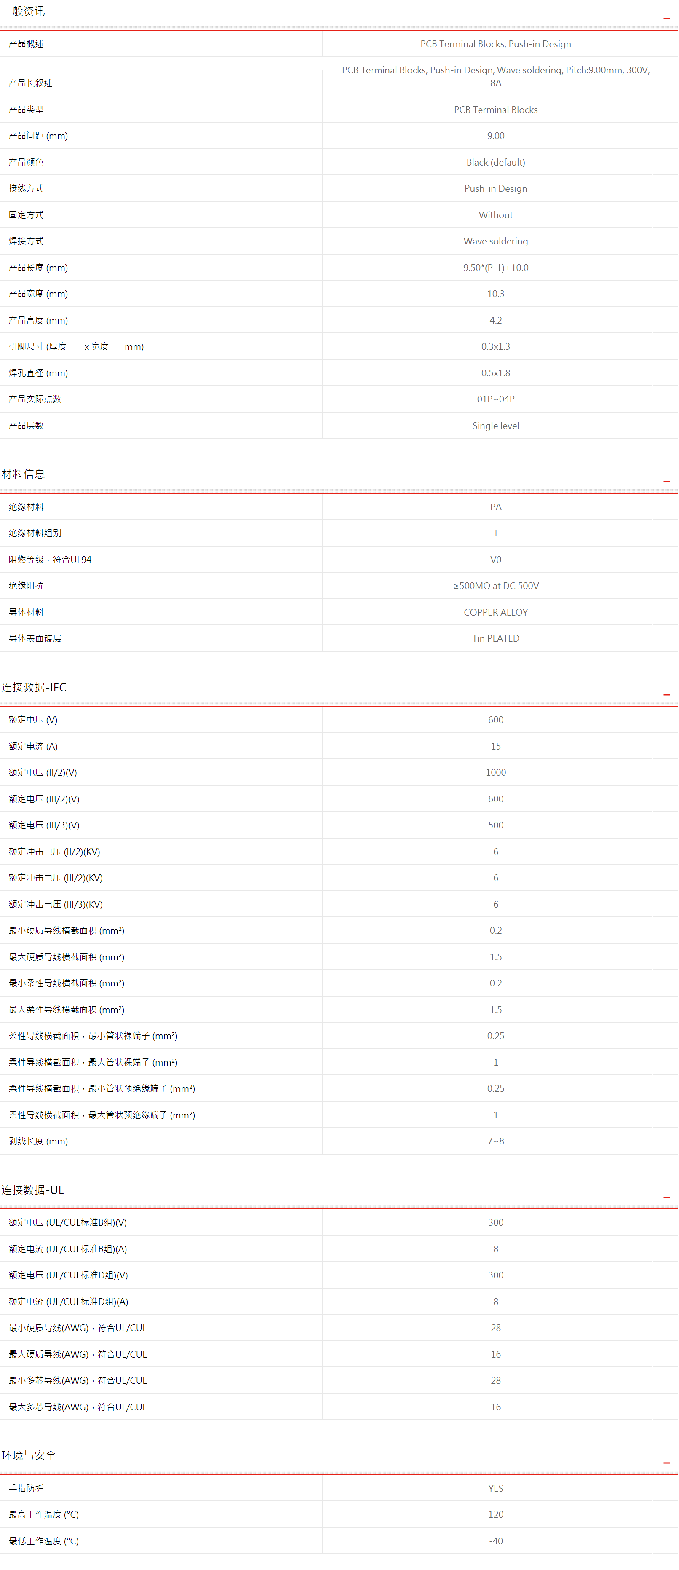Screen dimensions: 679x1570
Task: Click the 阻燃等级 UL94 row label
Action: pyautogui.click(x=50, y=560)
